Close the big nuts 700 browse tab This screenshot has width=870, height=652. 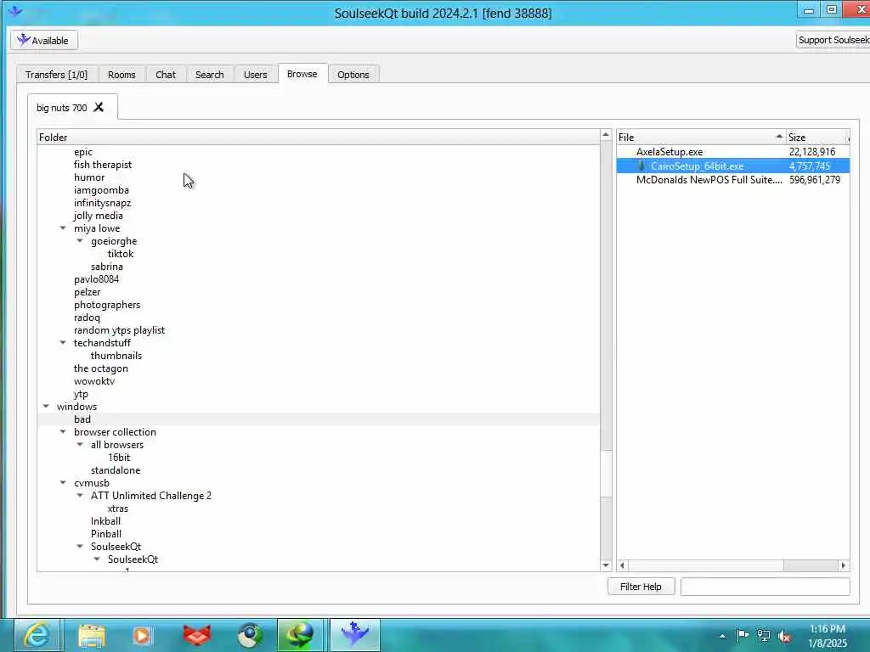click(99, 107)
